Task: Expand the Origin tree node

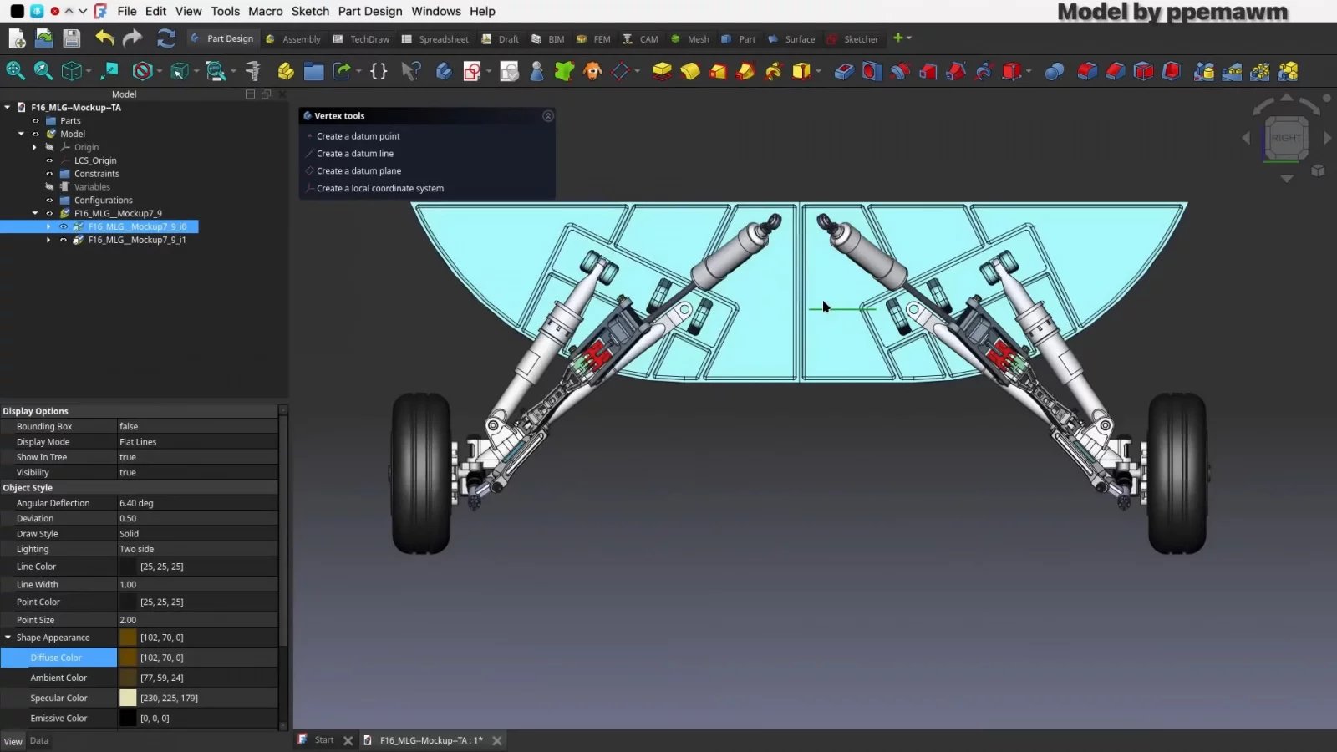Action: coord(35,147)
